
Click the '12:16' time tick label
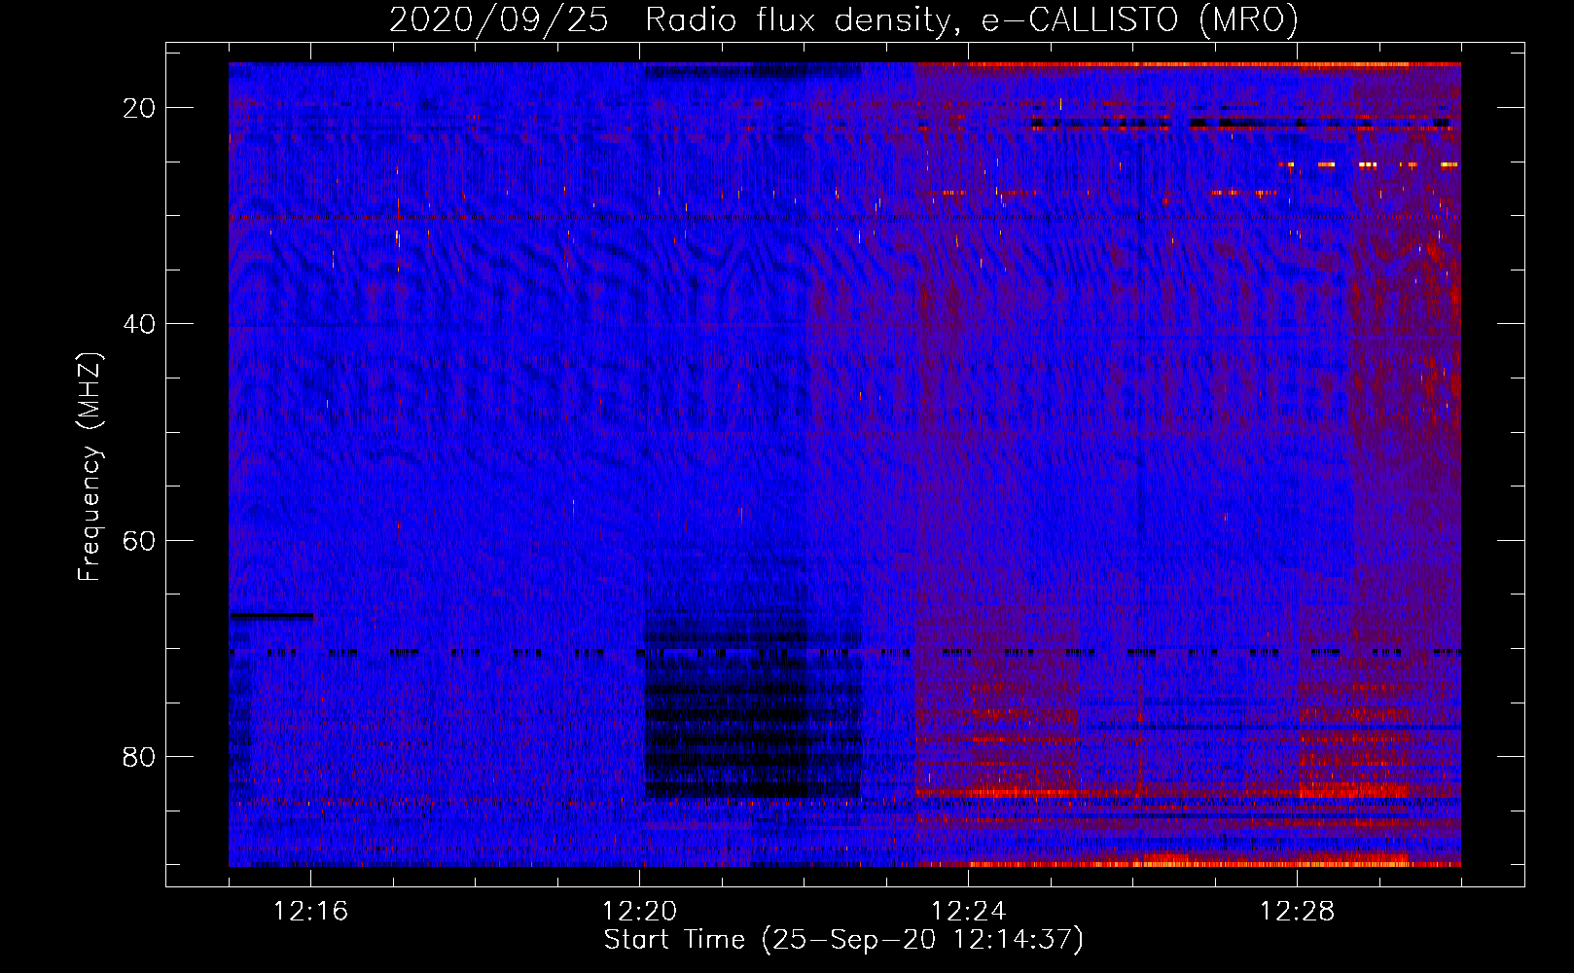[x=311, y=912]
